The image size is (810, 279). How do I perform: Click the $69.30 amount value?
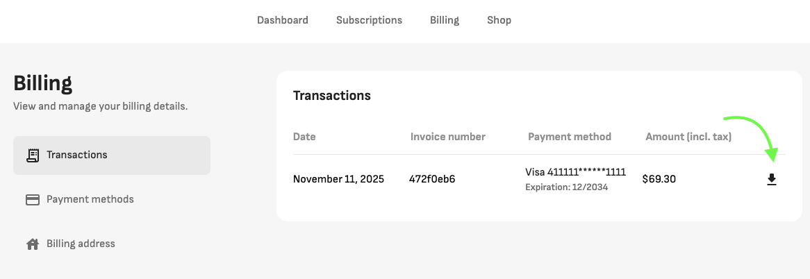[659, 179]
